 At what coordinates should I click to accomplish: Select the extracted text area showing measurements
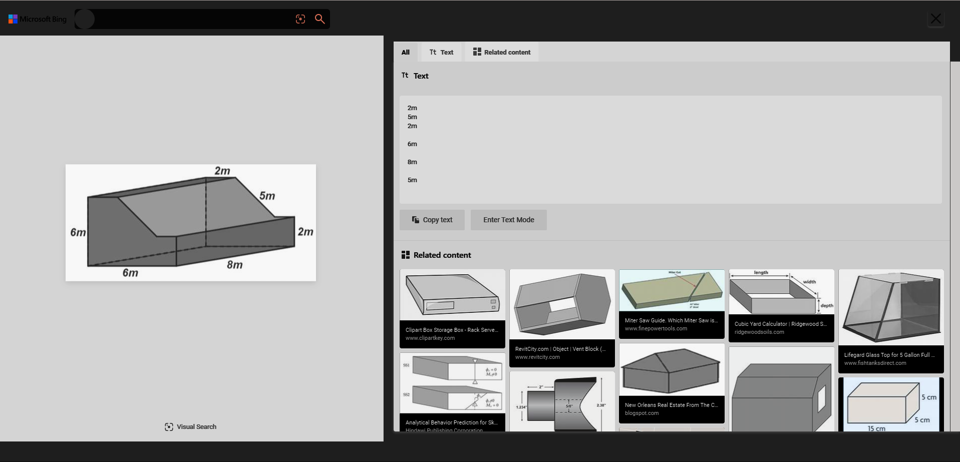[671, 145]
